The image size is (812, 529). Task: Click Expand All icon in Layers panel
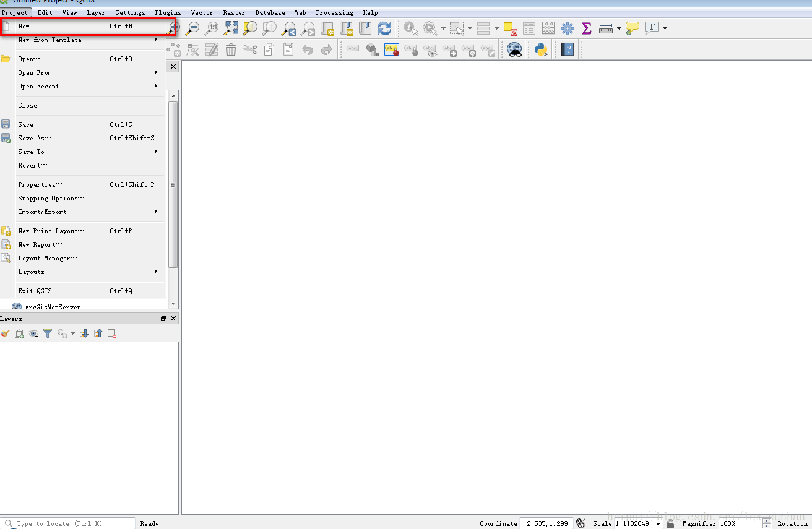pos(84,333)
